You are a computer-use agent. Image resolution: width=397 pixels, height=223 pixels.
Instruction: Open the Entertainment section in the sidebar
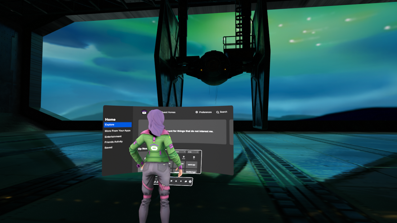pos(113,136)
